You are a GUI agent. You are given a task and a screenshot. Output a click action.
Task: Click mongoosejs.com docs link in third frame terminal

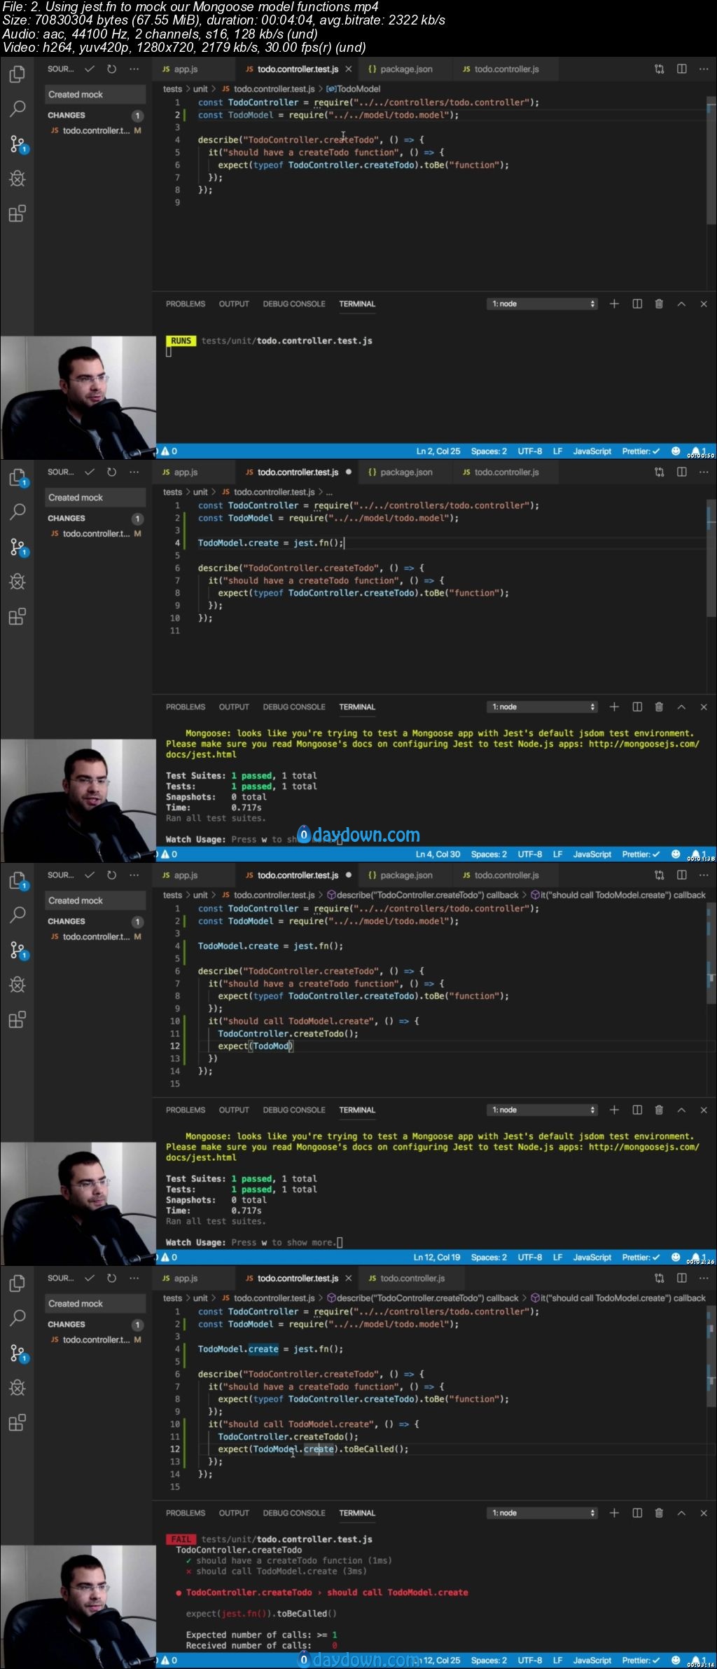pos(643,1147)
